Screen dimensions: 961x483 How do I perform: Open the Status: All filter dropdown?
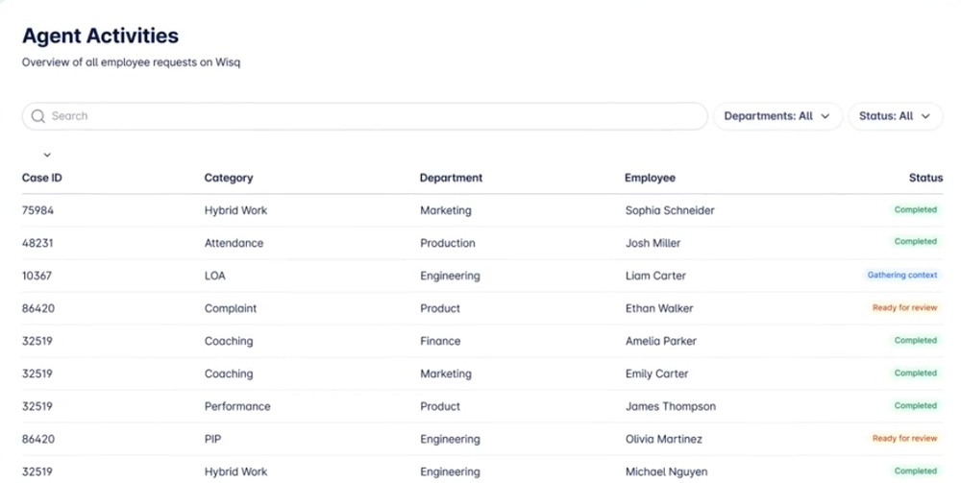click(x=895, y=116)
